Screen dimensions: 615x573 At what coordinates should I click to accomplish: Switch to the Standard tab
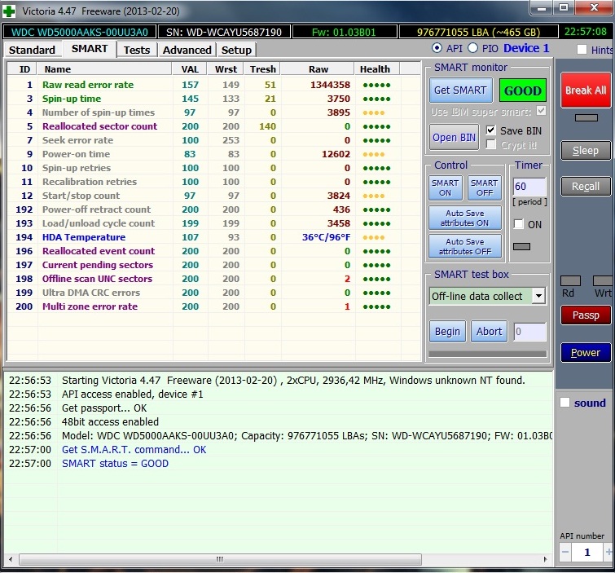point(32,50)
